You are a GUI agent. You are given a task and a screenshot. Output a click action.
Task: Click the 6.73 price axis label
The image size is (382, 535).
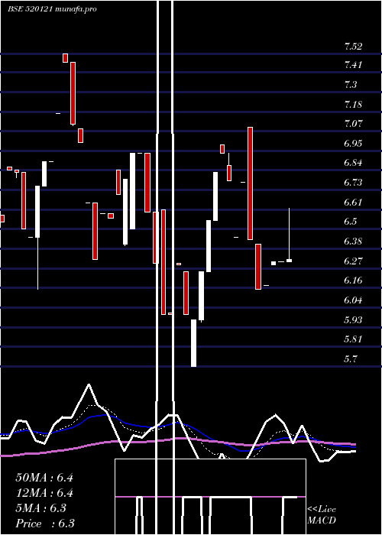(x=353, y=183)
